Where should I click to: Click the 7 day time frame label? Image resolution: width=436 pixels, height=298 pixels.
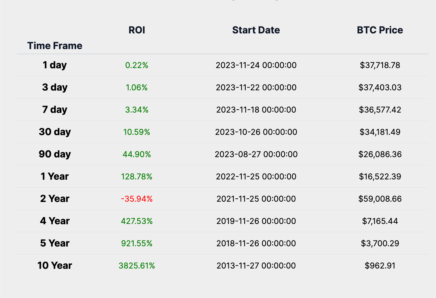click(54, 110)
